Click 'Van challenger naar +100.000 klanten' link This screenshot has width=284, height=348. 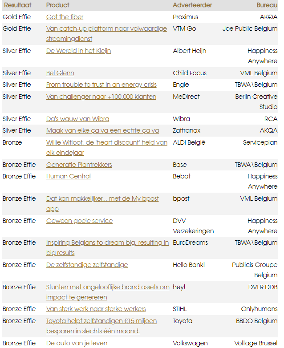tap(101, 97)
